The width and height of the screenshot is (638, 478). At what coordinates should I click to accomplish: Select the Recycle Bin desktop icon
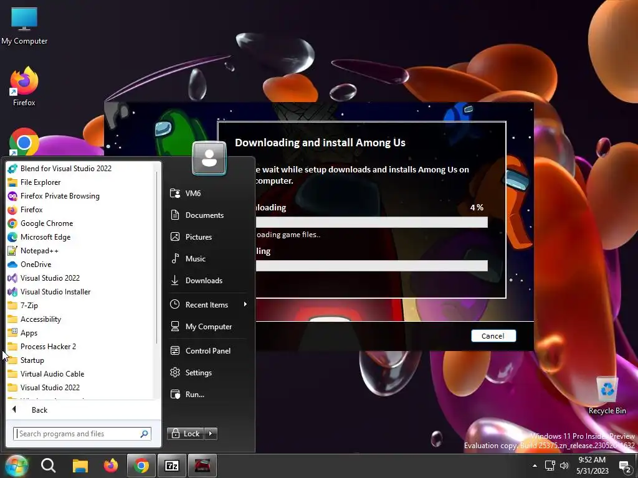coord(607,395)
